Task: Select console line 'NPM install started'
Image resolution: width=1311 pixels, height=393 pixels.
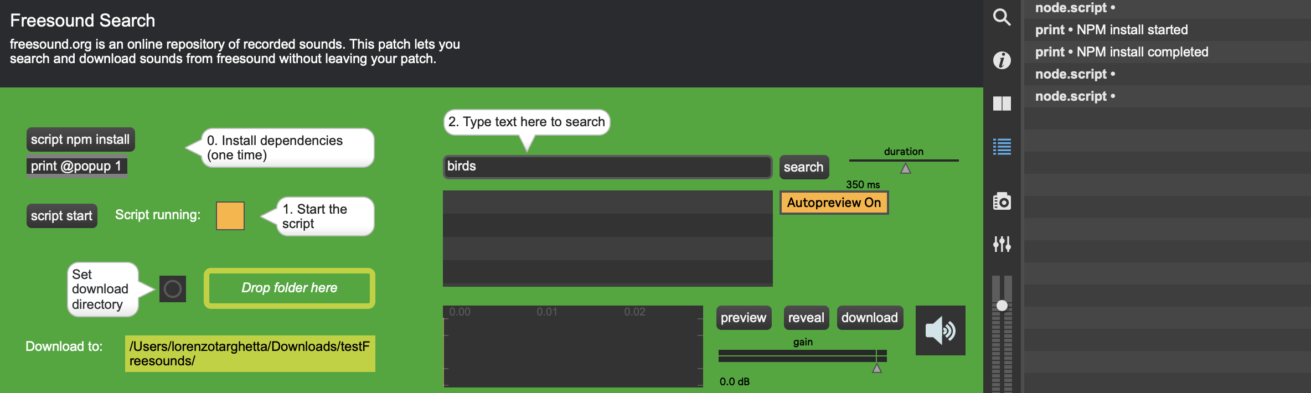Action: tap(1167, 30)
